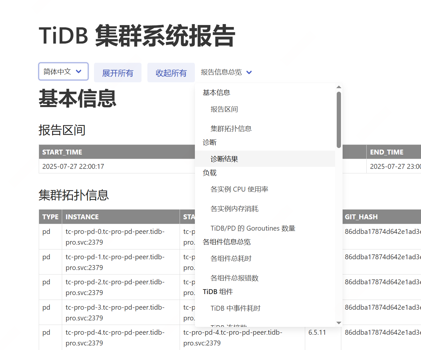Select 诊断结果 menu item
Image resolution: width=421 pixels, height=350 pixels.
(x=224, y=159)
